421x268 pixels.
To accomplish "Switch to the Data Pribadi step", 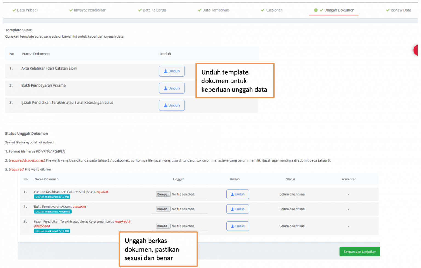I will point(27,10).
